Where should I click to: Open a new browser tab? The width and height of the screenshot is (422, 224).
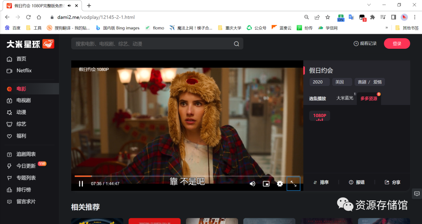(x=89, y=5)
